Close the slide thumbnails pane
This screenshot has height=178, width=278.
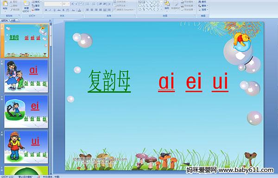click(50, 20)
